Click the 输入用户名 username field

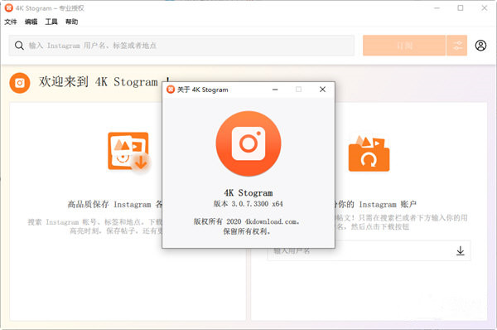(369, 250)
